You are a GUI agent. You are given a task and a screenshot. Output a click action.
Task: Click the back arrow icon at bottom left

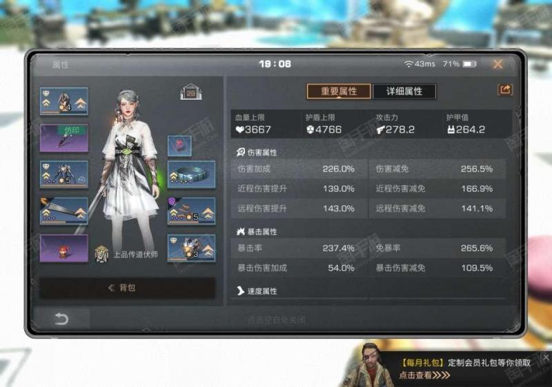pyautogui.click(x=61, y=319)
